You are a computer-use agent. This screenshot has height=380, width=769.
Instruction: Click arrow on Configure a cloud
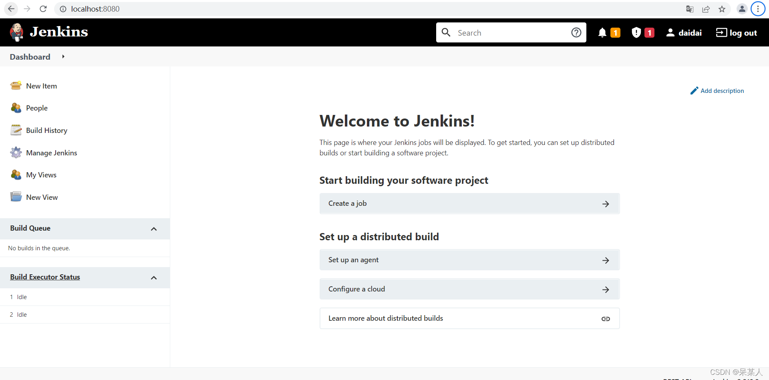point(606,290)
